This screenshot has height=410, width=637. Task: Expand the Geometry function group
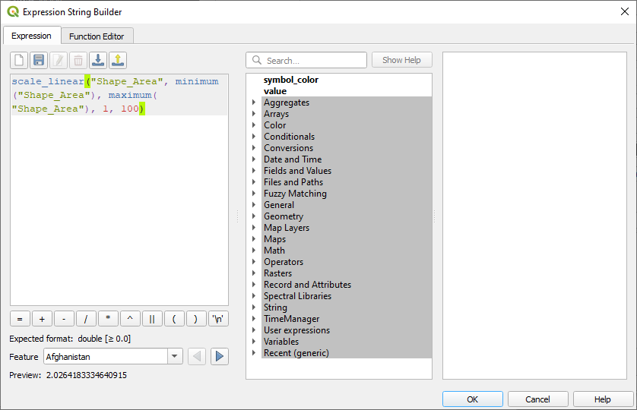[254, 216]
